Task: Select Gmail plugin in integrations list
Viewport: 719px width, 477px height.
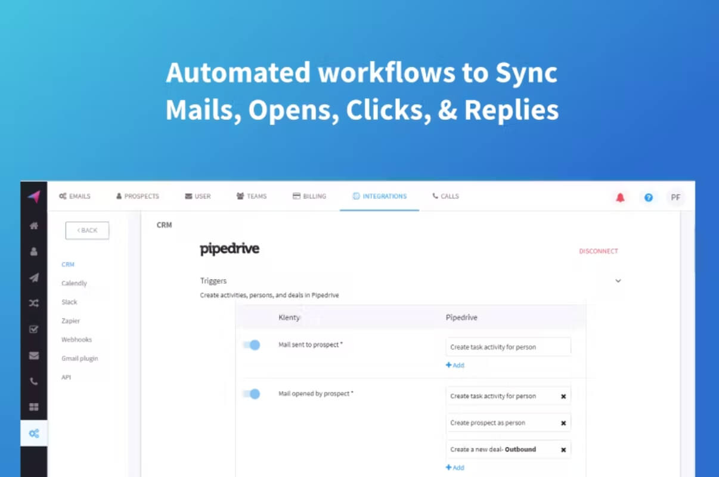Action: click(79, 358)
